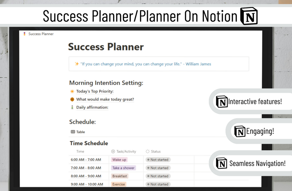Click the medal icon beside Success Planner breadcrumb
The height and width of the screenshot is (191, 292).
[x=24, y=34]
